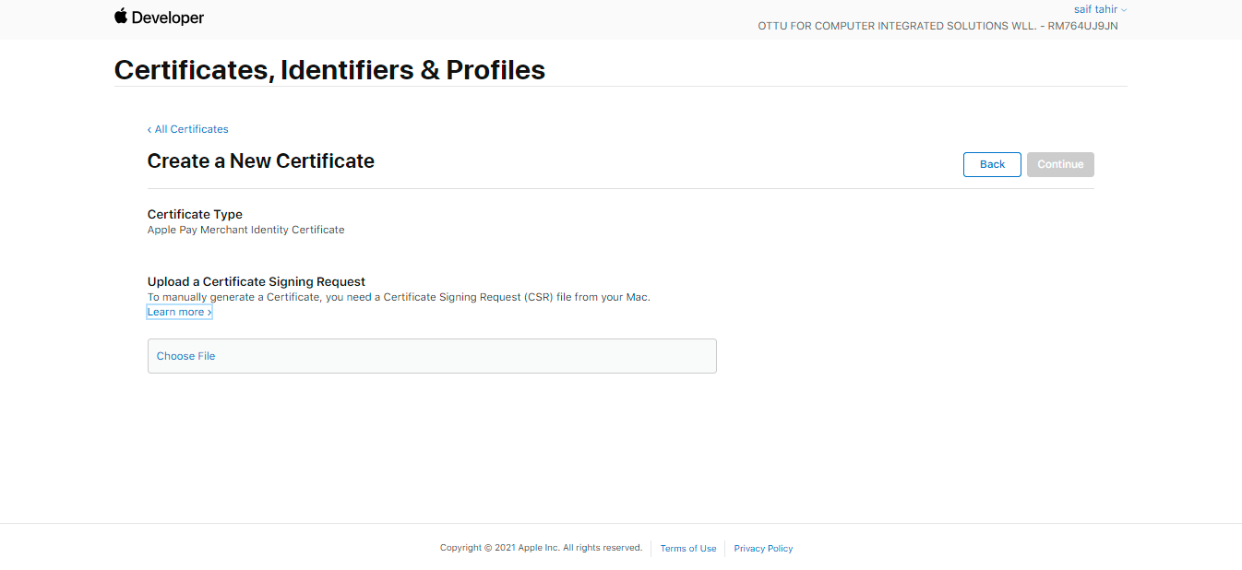Open Privacy Policy
This screenshot has width=1242, height=570.
pos(763,548)
